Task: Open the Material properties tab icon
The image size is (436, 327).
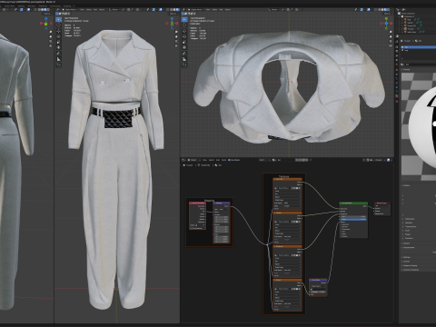Action: tap(397, 96)
